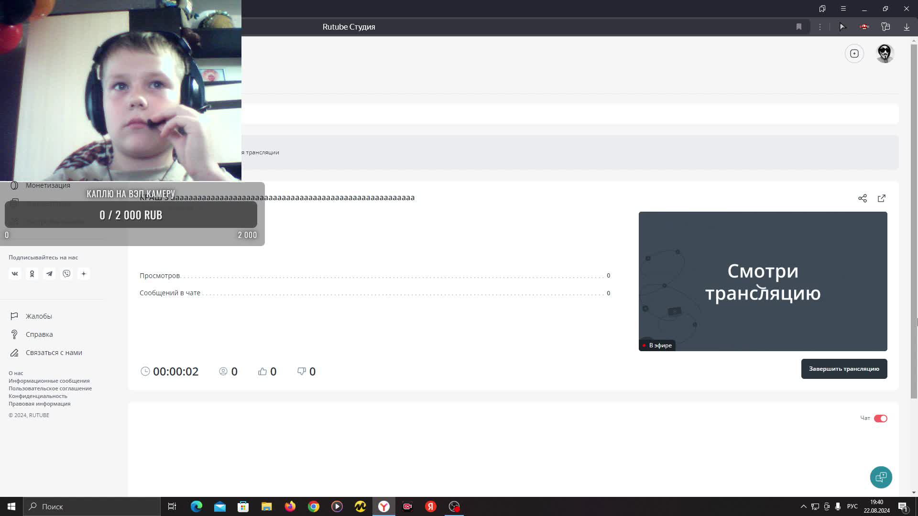Open the Пользовательское соглашение link
The image size is (918, 516).
(x=50, y=388)
